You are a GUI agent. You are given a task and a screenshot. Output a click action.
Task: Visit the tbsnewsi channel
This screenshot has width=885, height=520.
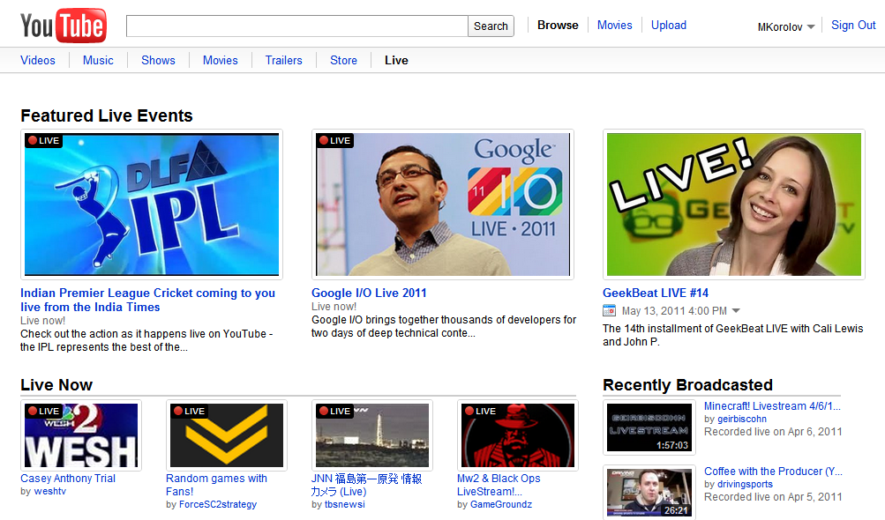tap(345, 504)
